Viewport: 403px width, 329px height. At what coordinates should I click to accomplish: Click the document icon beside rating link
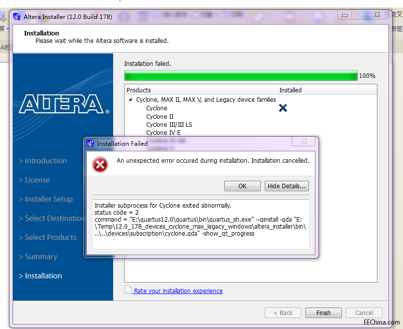[x=128, y=290]
